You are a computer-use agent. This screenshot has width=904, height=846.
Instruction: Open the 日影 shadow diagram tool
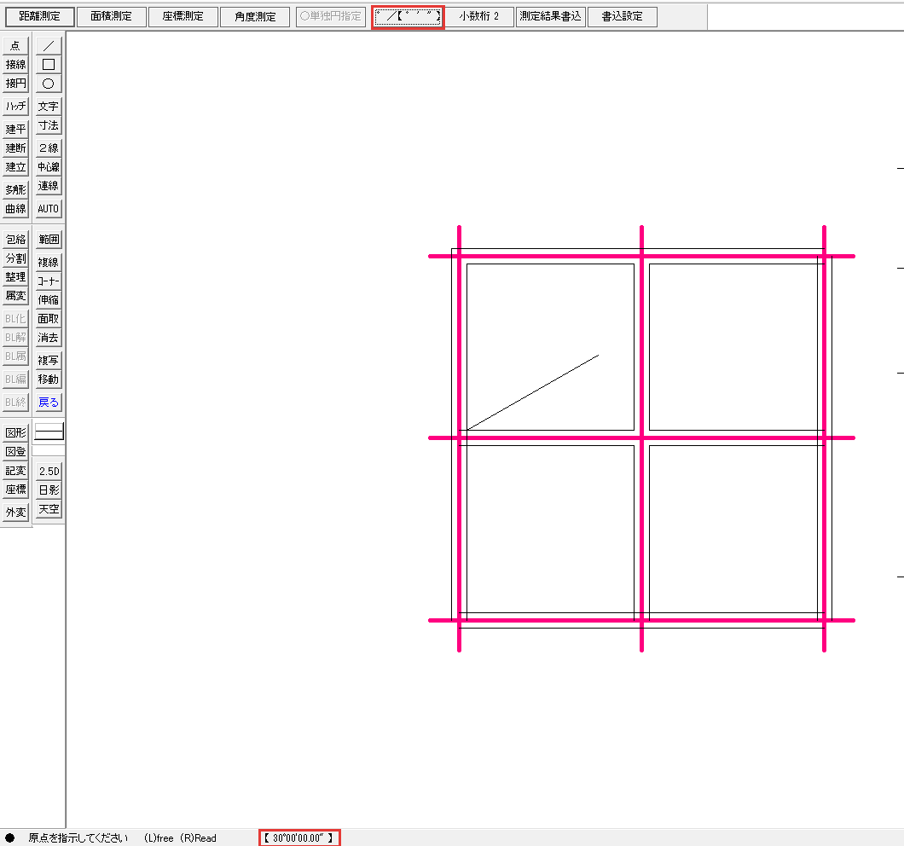click(x=49, y=490)
